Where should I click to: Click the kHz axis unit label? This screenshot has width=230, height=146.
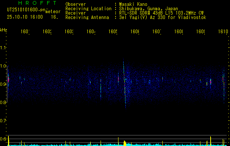(4, 30)
